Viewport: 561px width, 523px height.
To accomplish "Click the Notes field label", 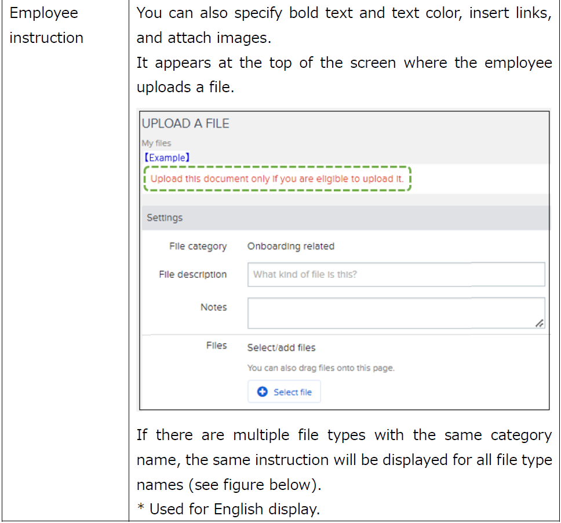I will coord(213,307).
